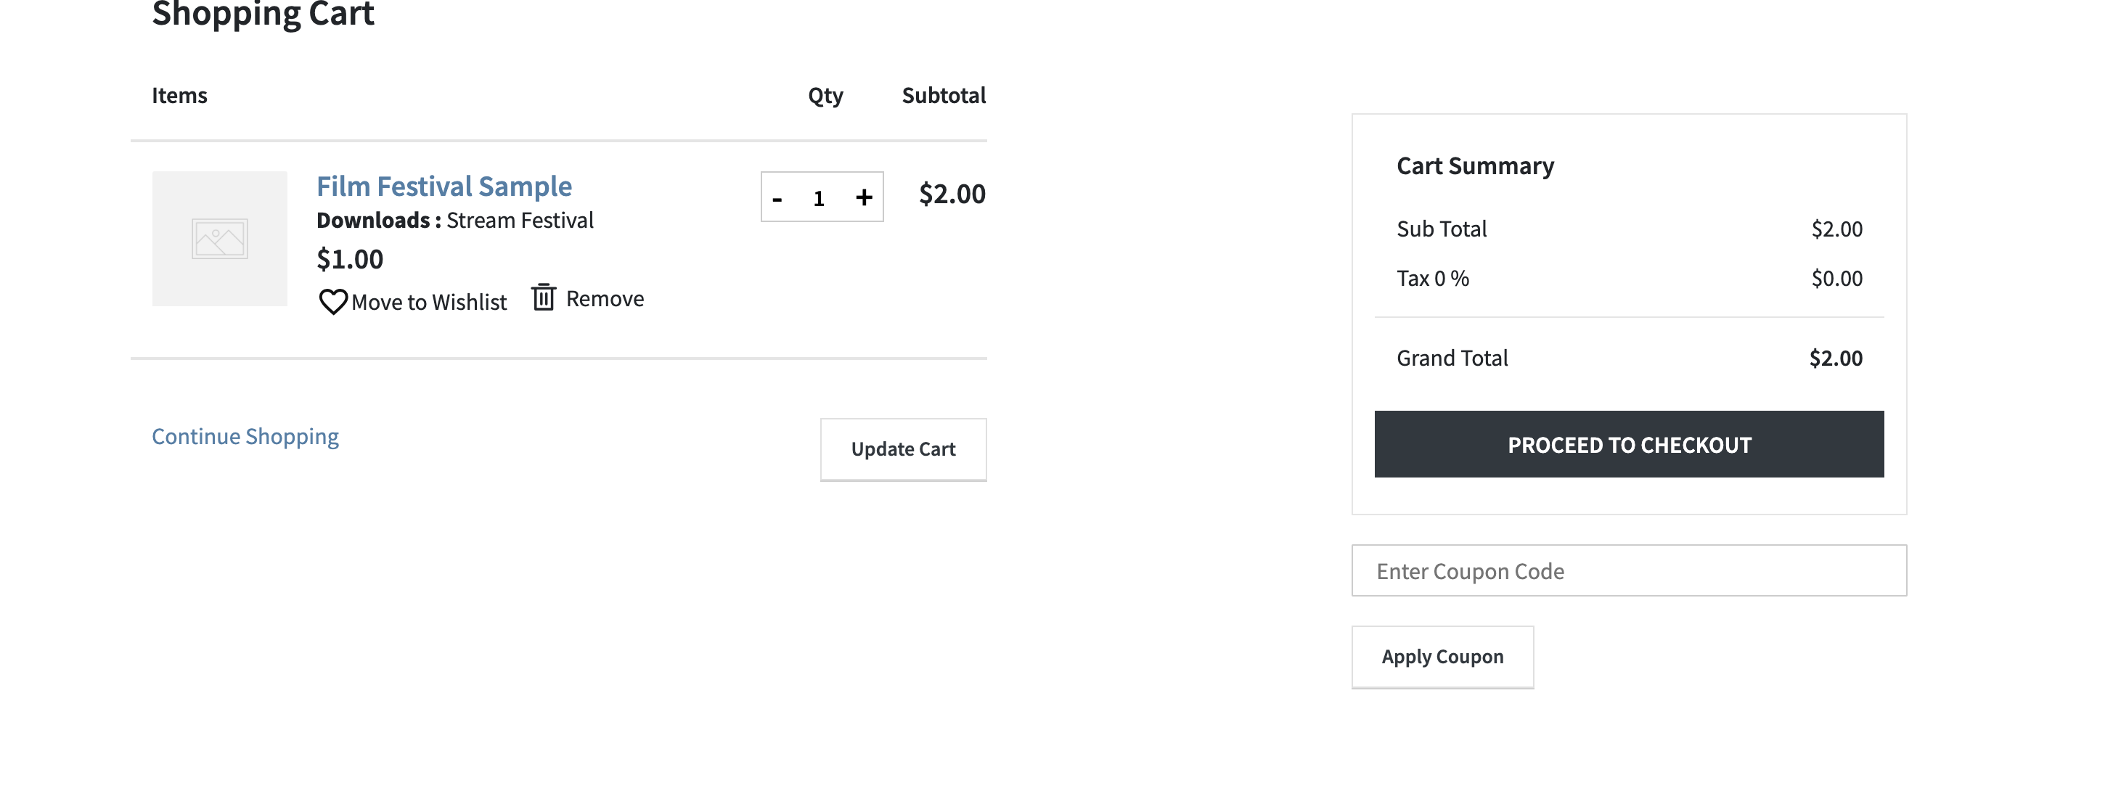Click the Apply Coupon button
The image size is (2121, 791).
tap(1442, 657)
